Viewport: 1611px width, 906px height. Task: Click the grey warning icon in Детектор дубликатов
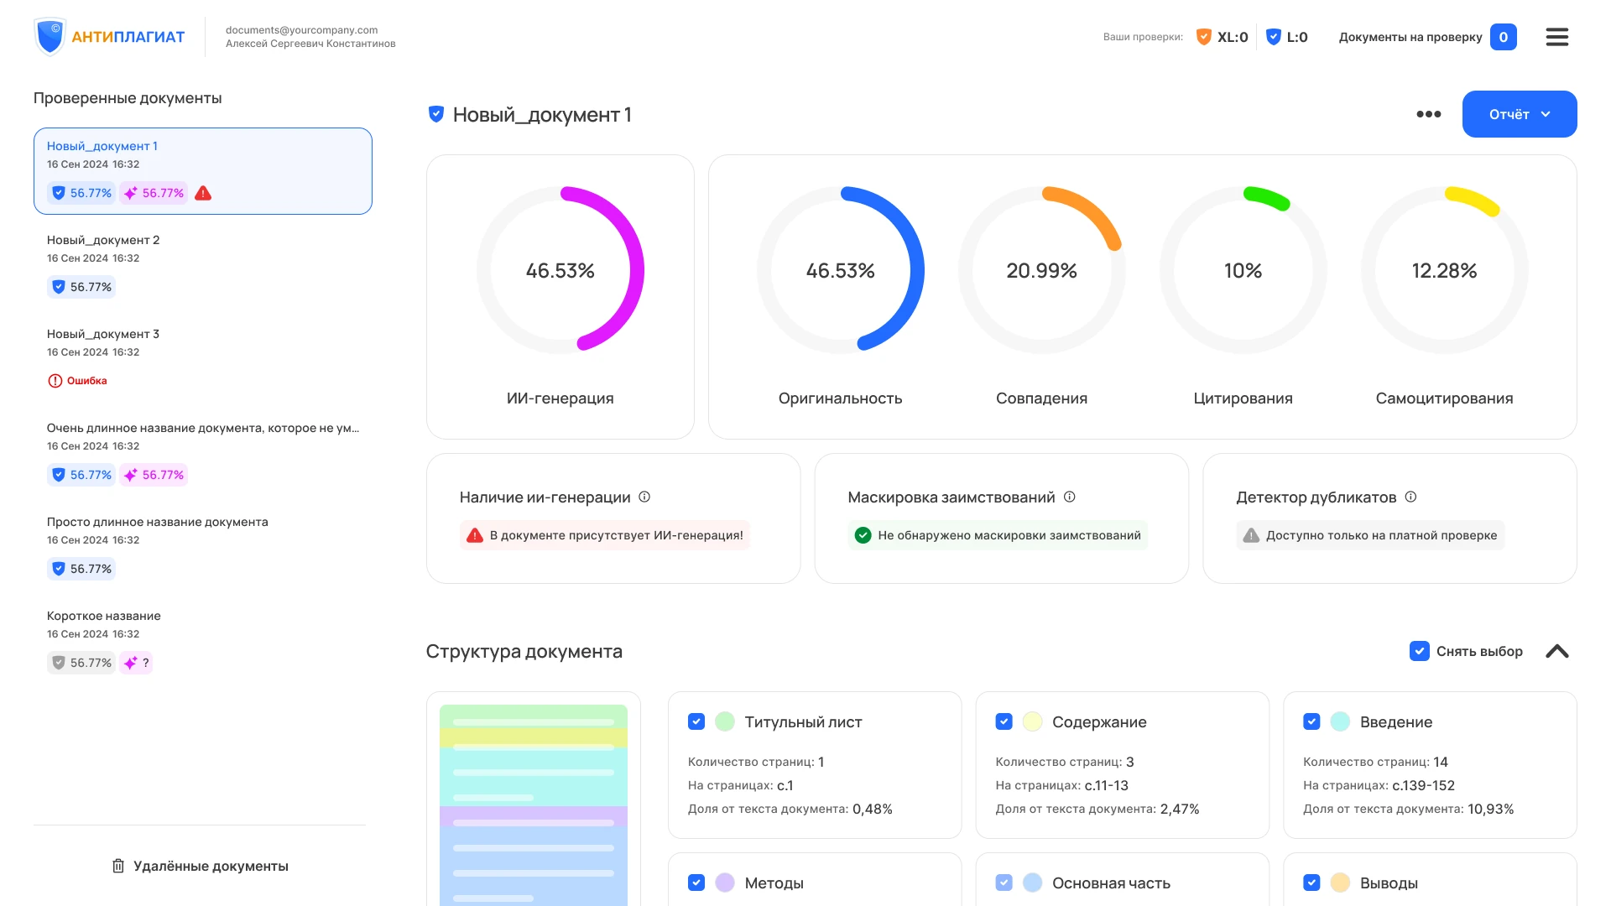(x=1251, y=535)
